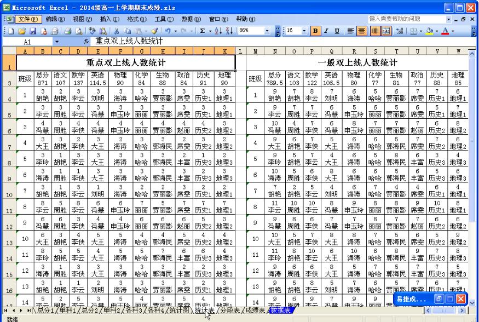Click the Copy icon
This screenshot has height=322, width=479.
[x=127, y=31]
